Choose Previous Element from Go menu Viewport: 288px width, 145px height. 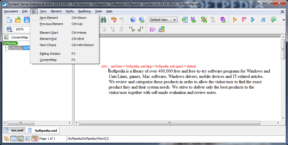[65, 24]
